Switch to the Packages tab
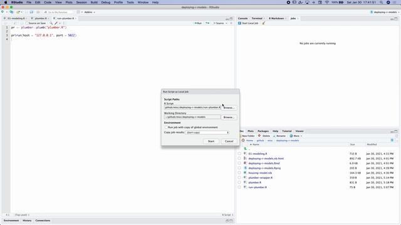Viewport: 401px width, 225px height. 263,131
